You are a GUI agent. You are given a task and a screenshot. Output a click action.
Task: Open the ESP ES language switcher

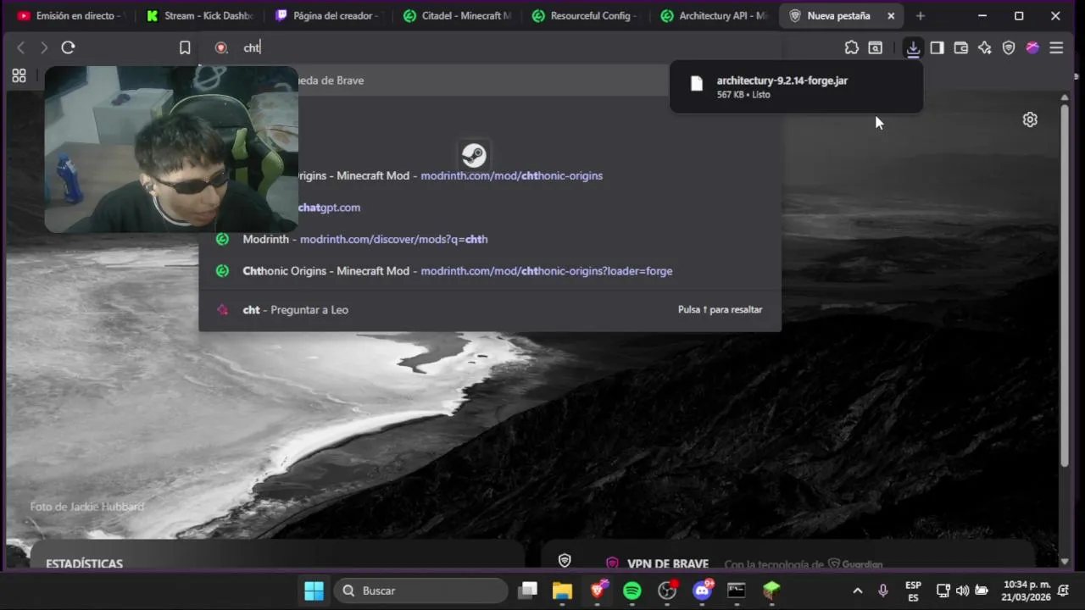coord(913,591)
